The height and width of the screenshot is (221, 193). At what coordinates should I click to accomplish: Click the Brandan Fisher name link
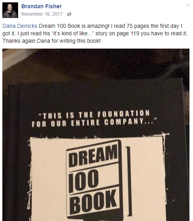pyautogui.click(x=41, y=6)
